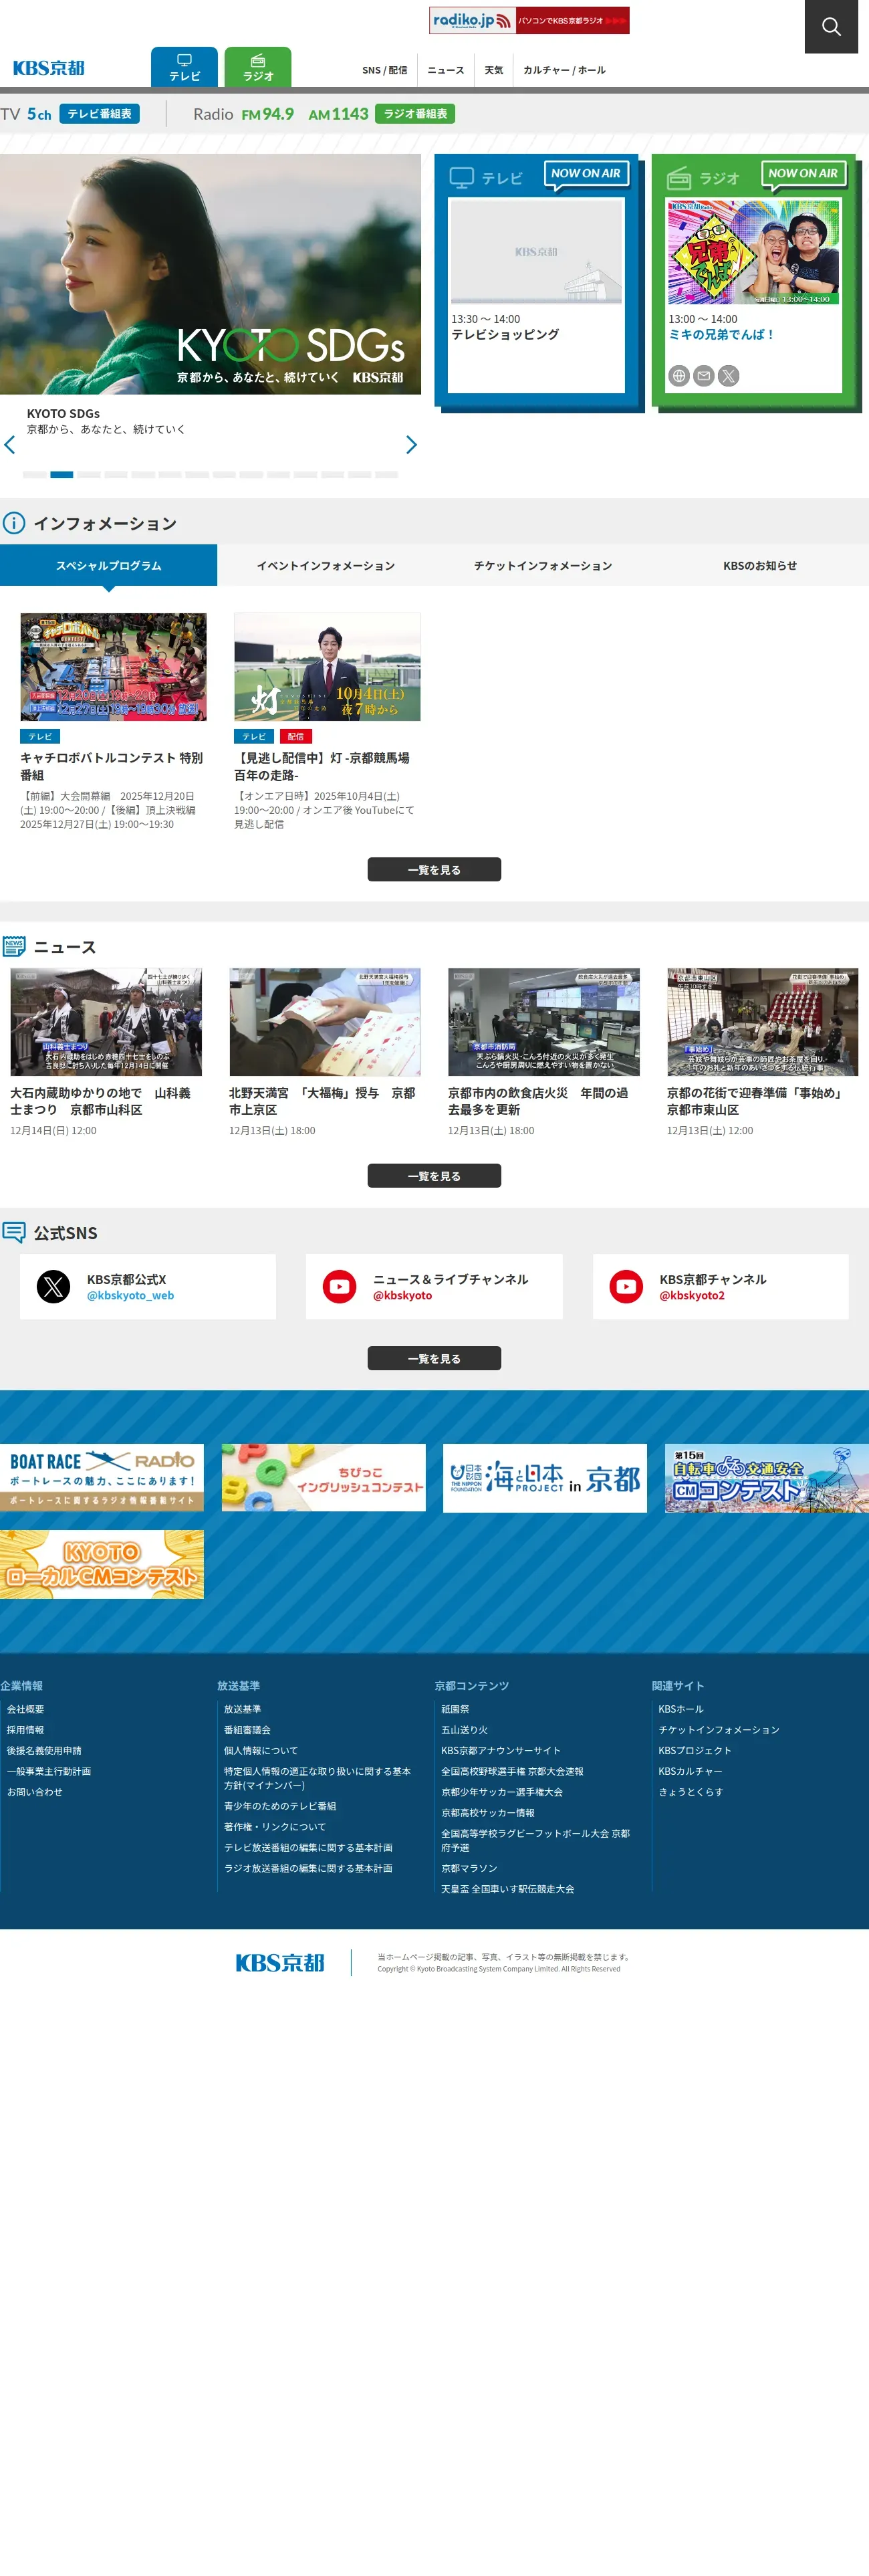Open the テレビショッピング now-on-air thumbnail
The image size is (869, 2576).
point(537,252)
